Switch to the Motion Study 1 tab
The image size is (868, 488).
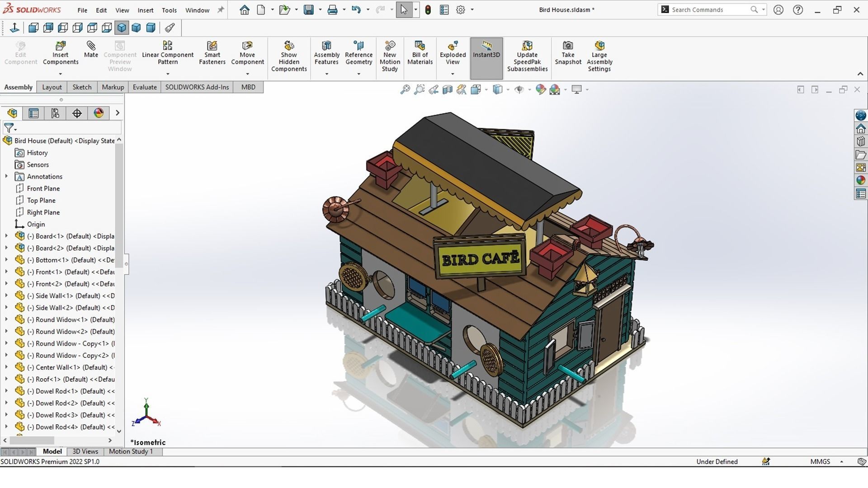click(x=131, y=451)
